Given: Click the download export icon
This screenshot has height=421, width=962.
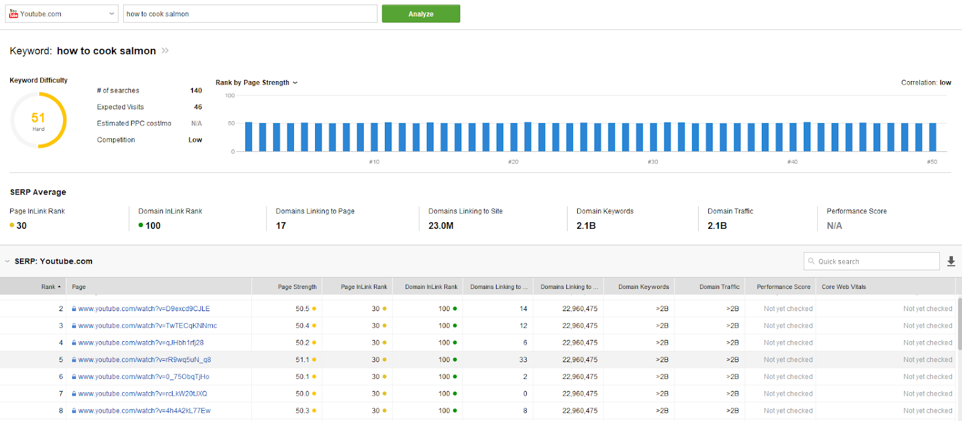Looking at the screenshot, I should coord(951,261).
